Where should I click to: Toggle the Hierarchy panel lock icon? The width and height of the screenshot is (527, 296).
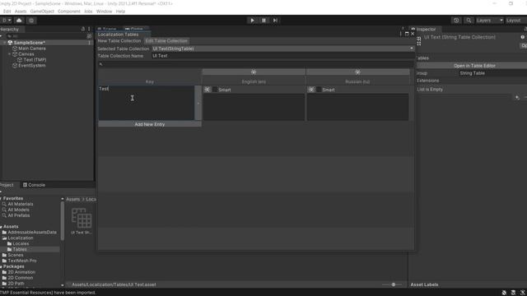[x=83, y=30]
